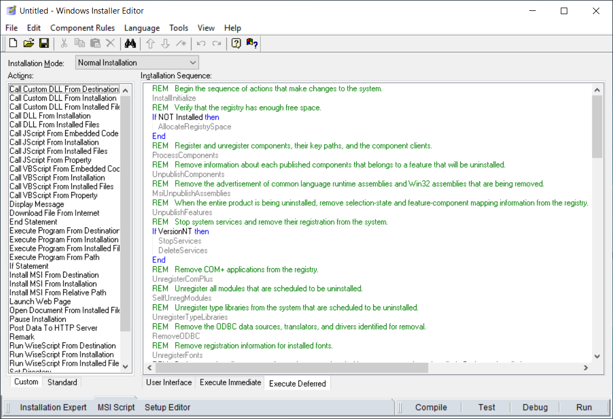Switch to the Standard actions tab
Viewport: 613px width, 419px height.
coord(62,382)
